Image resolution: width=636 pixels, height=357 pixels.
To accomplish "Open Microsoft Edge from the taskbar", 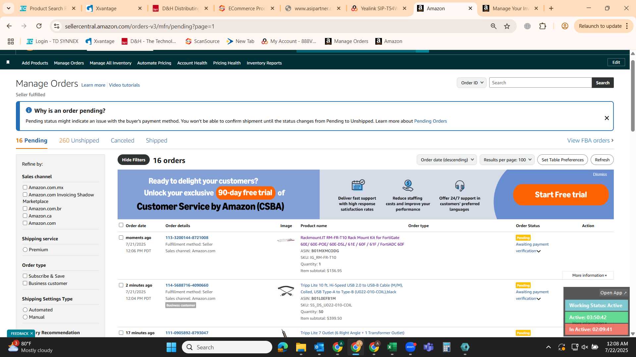I will click(x=283, y=347).
